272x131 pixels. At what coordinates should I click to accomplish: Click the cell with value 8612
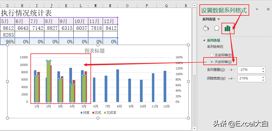[x=7, y=28]
